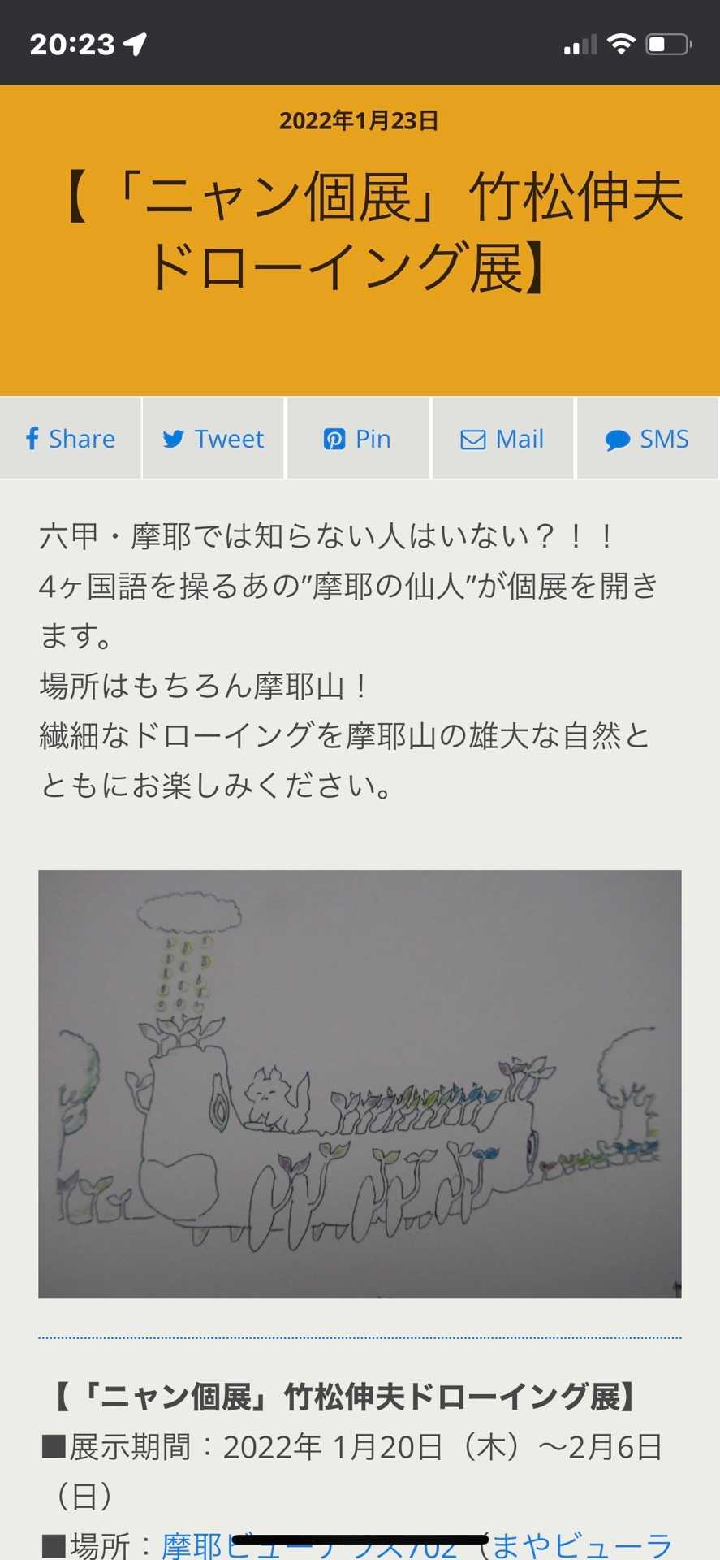Send the article via SMS
The height and width of the screenshot is (1560, 720).
pyautogui.click(x=647, y=439)
